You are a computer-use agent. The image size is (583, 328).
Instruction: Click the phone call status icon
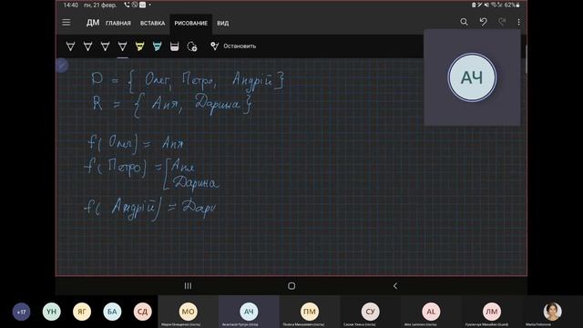tap(128, 5)
